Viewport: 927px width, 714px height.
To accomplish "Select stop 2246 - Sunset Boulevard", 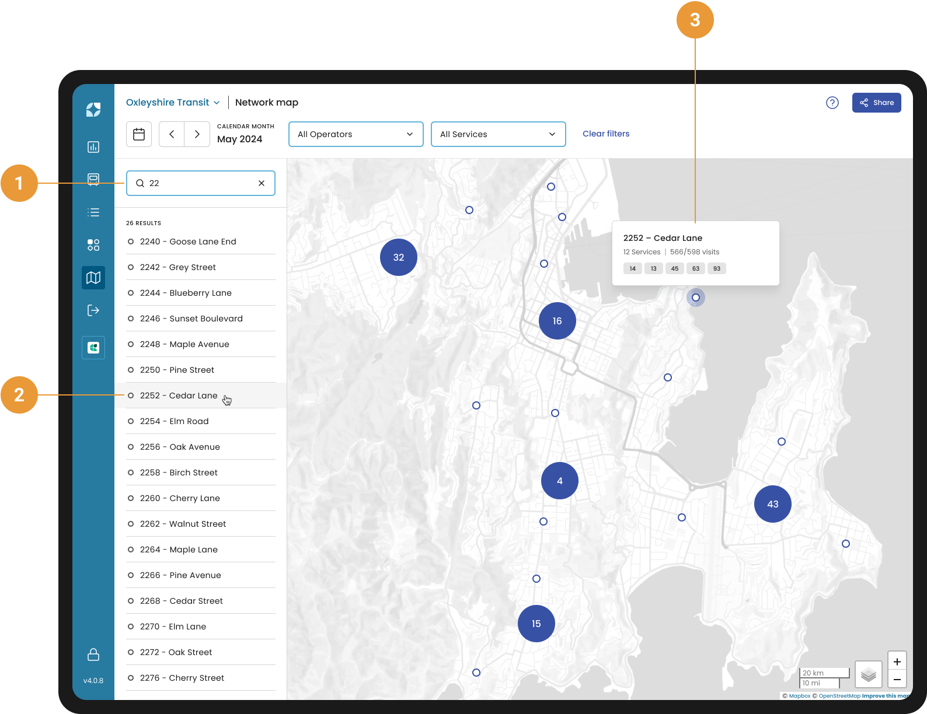I will (x=201, y=318).
